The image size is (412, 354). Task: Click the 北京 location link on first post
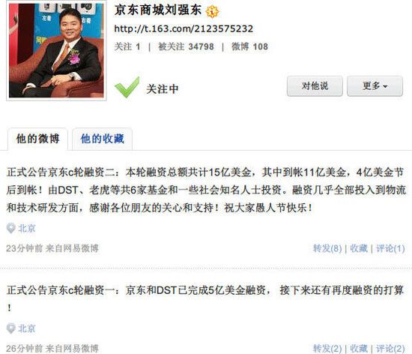pos(26,228)
